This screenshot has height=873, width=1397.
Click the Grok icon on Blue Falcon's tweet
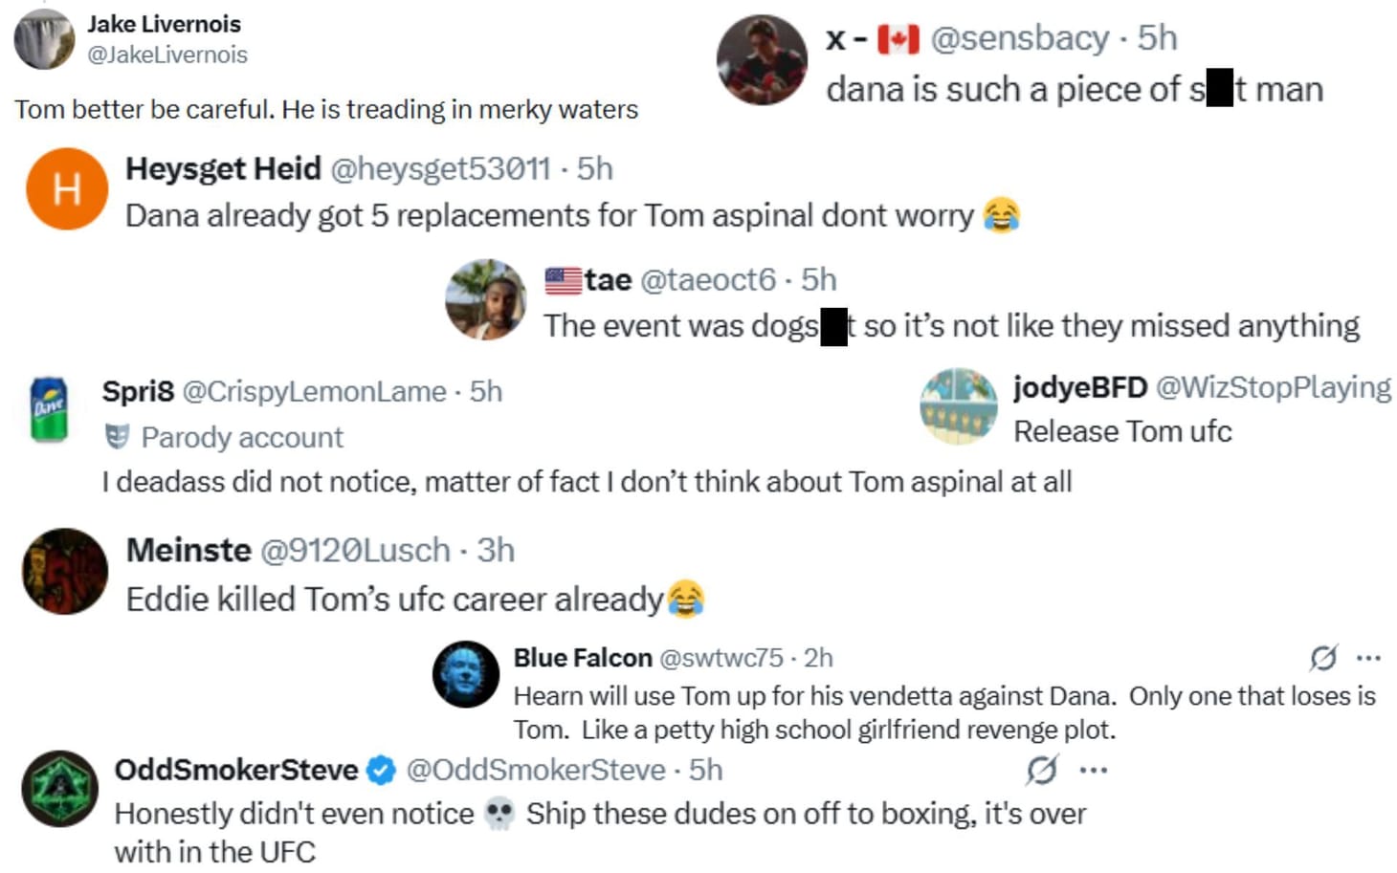1323,658
